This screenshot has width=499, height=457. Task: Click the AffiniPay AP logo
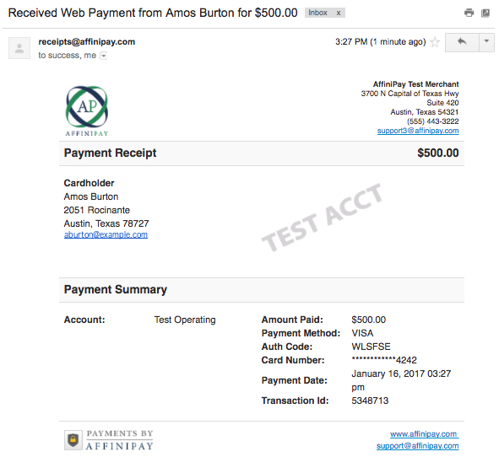point(87,110)
